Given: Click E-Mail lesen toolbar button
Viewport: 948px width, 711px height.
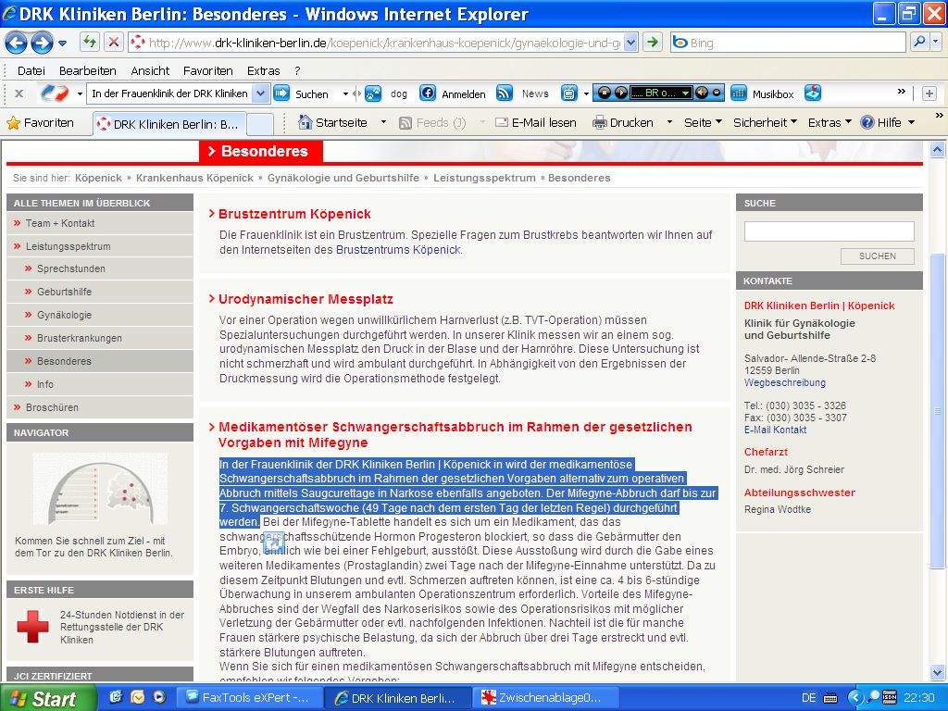Looking at the screenshot, I should (536, 123).
